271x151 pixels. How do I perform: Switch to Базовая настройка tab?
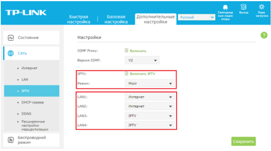point(116,19)
